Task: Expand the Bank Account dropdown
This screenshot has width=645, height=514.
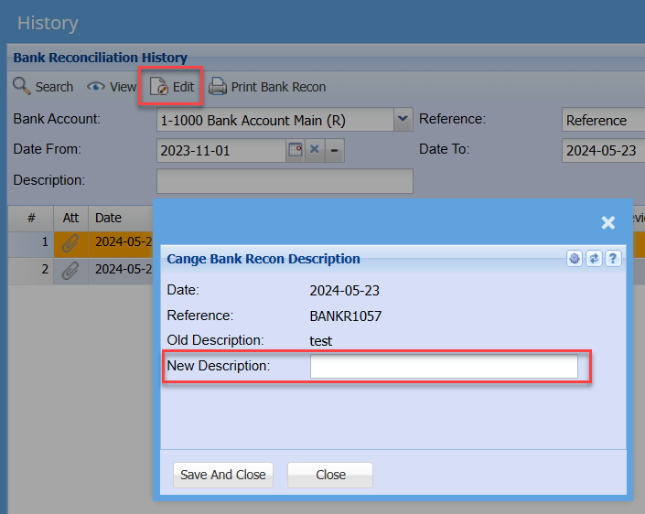Action: (x=402, y=120)
